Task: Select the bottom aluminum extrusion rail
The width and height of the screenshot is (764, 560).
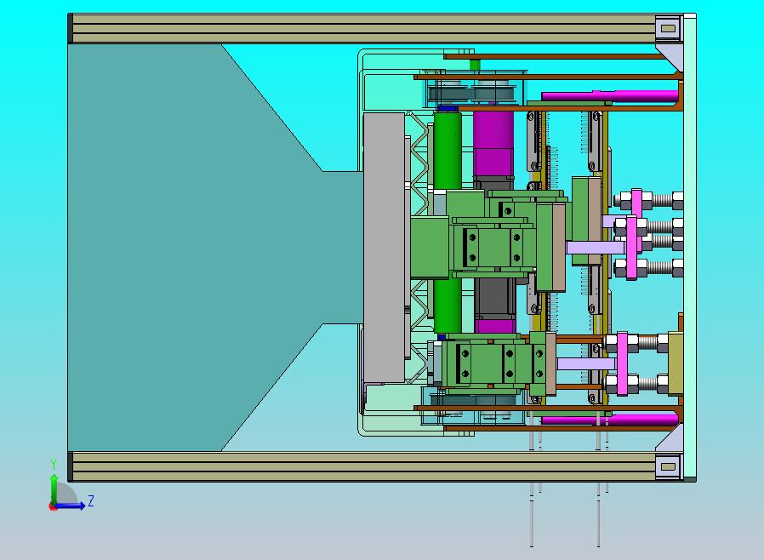Action: pos(363,466)
